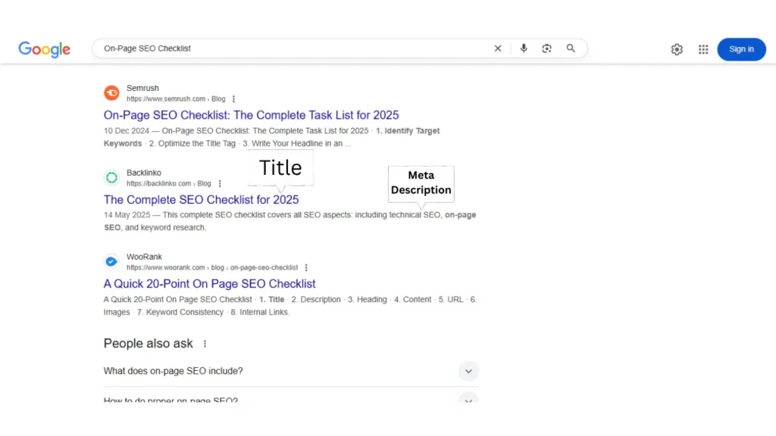Screen dimensions: 776x436
Task: Click the Semrush favicon
Action: [x=112, y=93]
